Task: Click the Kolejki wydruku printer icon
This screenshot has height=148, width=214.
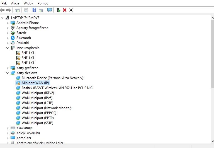Action: click(13, 133)
